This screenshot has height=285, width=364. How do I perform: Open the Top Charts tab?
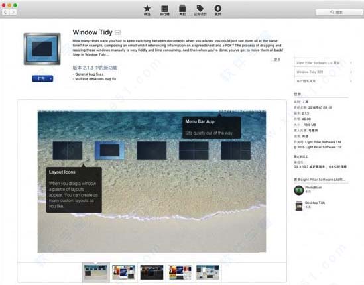click(164, 10)
